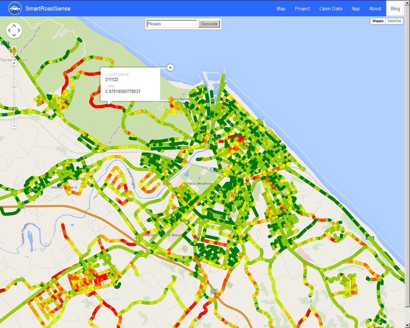The width and height of the screenshot is (410, 328).
Task: Go to the Project page
Action: 302,9
